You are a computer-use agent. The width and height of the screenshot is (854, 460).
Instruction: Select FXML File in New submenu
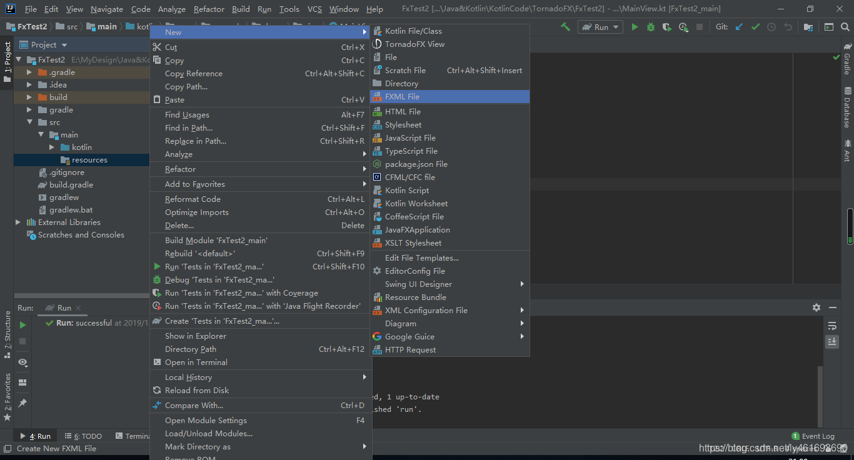[x=450, y=96]
